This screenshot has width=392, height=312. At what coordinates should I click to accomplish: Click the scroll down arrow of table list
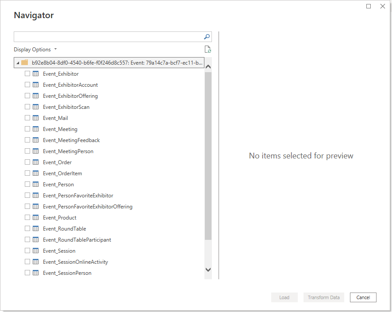(x=208, y=270)
